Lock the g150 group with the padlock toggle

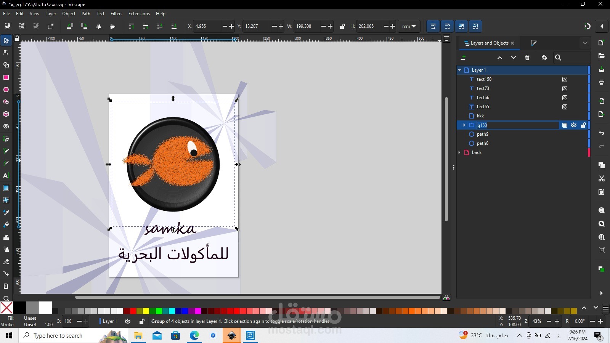point(584,125)
